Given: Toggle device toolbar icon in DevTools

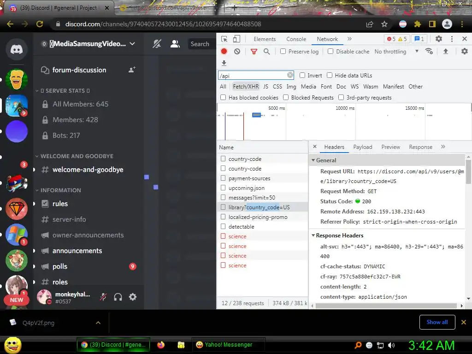Looking at the screenshot, I should click(237, 39).
